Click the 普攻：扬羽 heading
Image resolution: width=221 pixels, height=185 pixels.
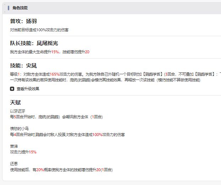[x=23, y=21]
